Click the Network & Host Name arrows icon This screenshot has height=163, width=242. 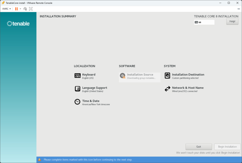click(x=168, y=89)
